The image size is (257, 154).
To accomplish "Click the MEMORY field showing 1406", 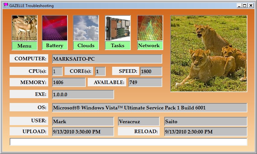I will [x=69, y=82].
